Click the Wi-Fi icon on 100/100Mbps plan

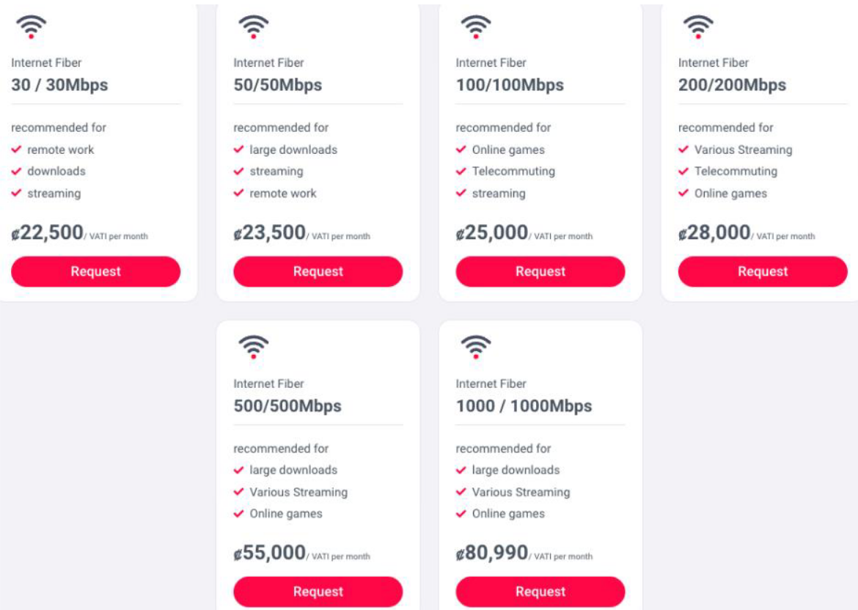[476, 27]
